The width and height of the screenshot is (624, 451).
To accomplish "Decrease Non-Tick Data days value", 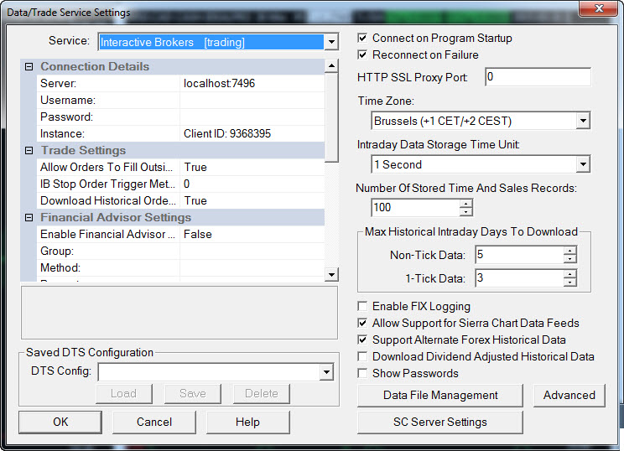I will [x=569, y=259].
